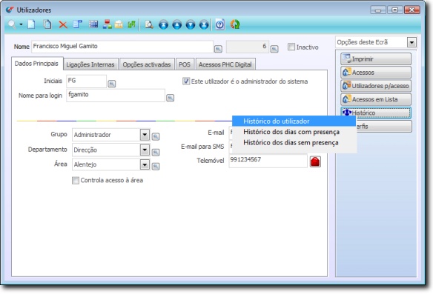Expand the Grupo dropdown
This screenshot has height=294, width=433.
click(145, 135)
